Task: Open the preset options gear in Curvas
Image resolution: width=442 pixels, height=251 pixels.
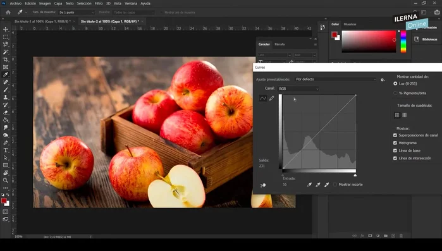Action: [x=383, y=80]
